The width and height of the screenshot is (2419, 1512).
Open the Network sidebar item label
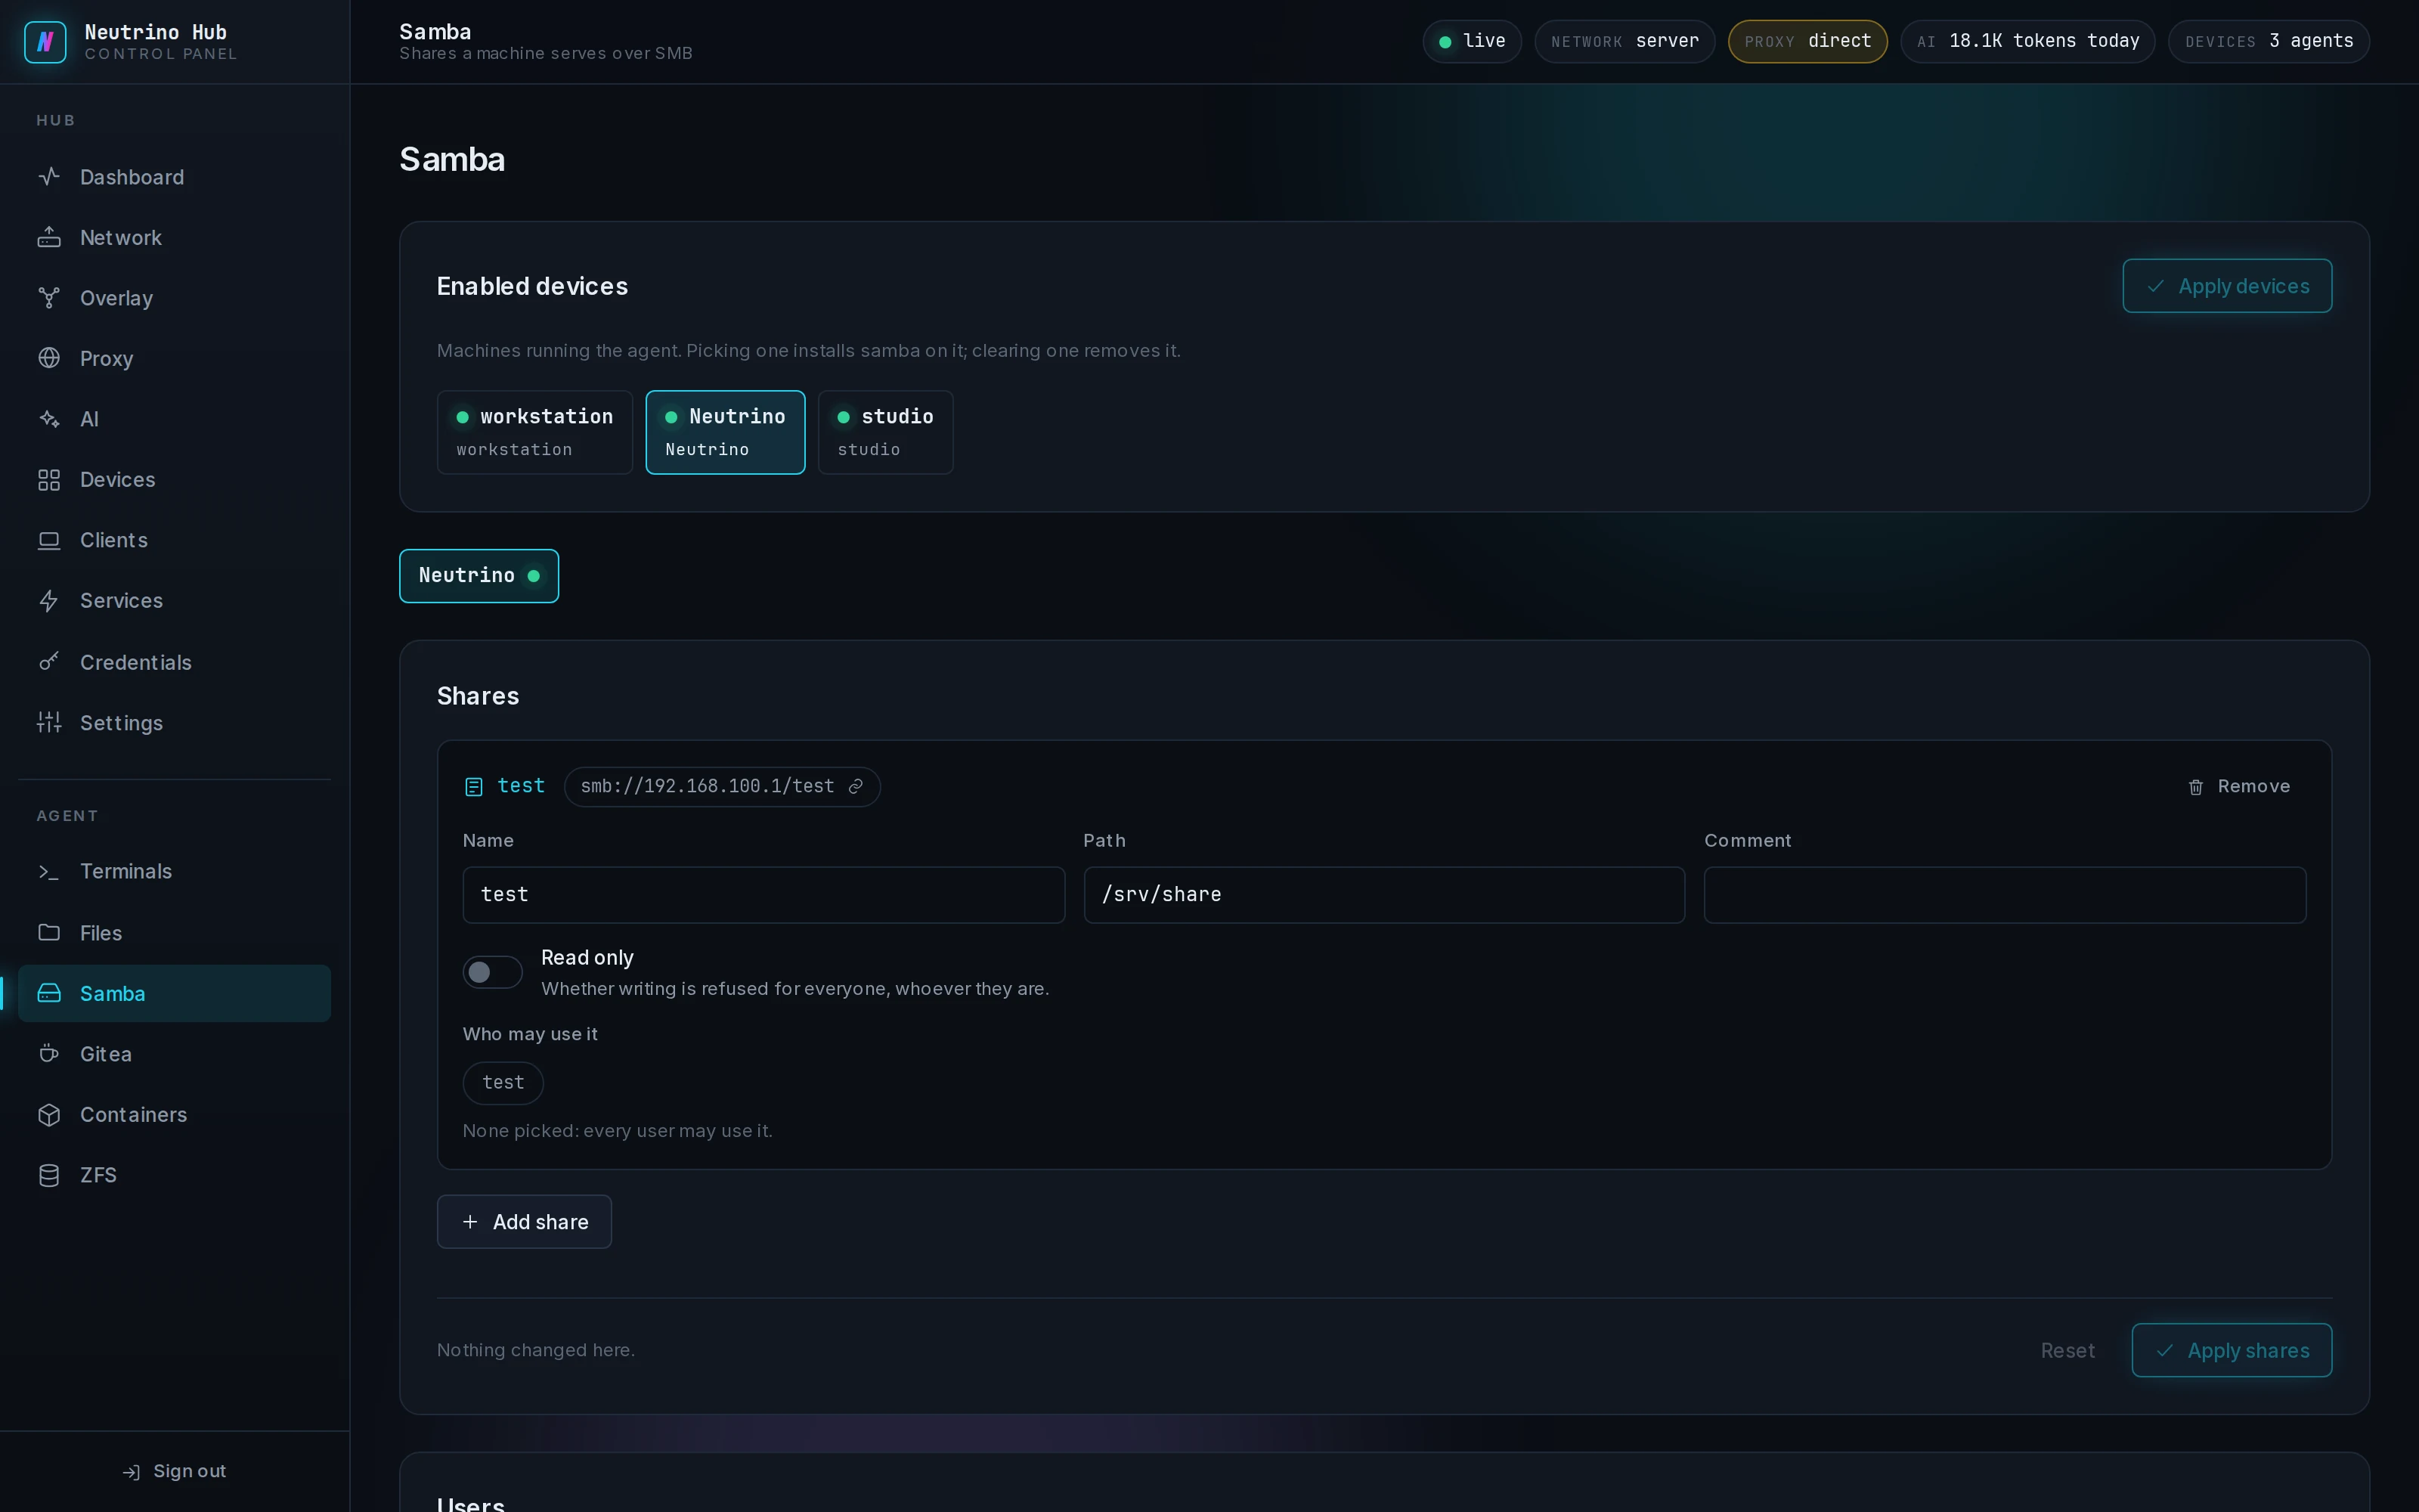tap(121, 238)
